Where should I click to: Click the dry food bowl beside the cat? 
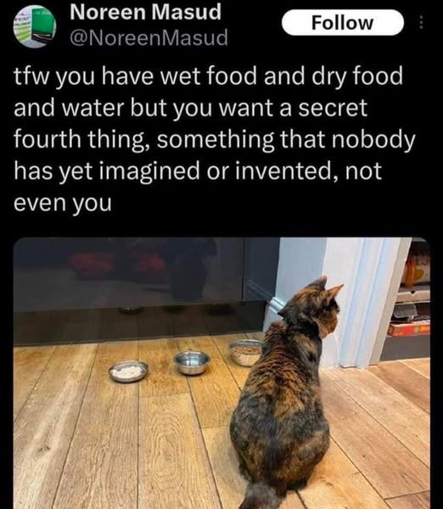click(x=245, y=353)
